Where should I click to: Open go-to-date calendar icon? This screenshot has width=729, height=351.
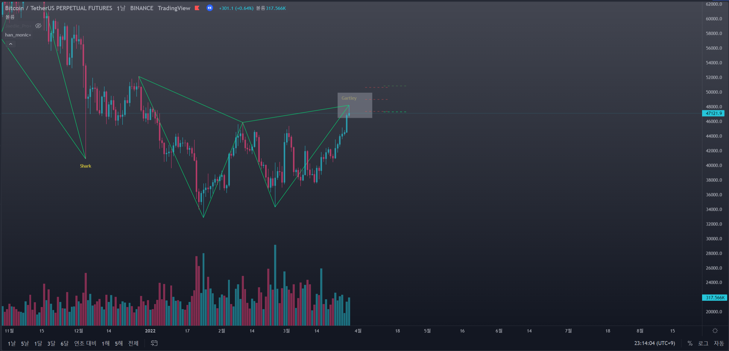154,343
